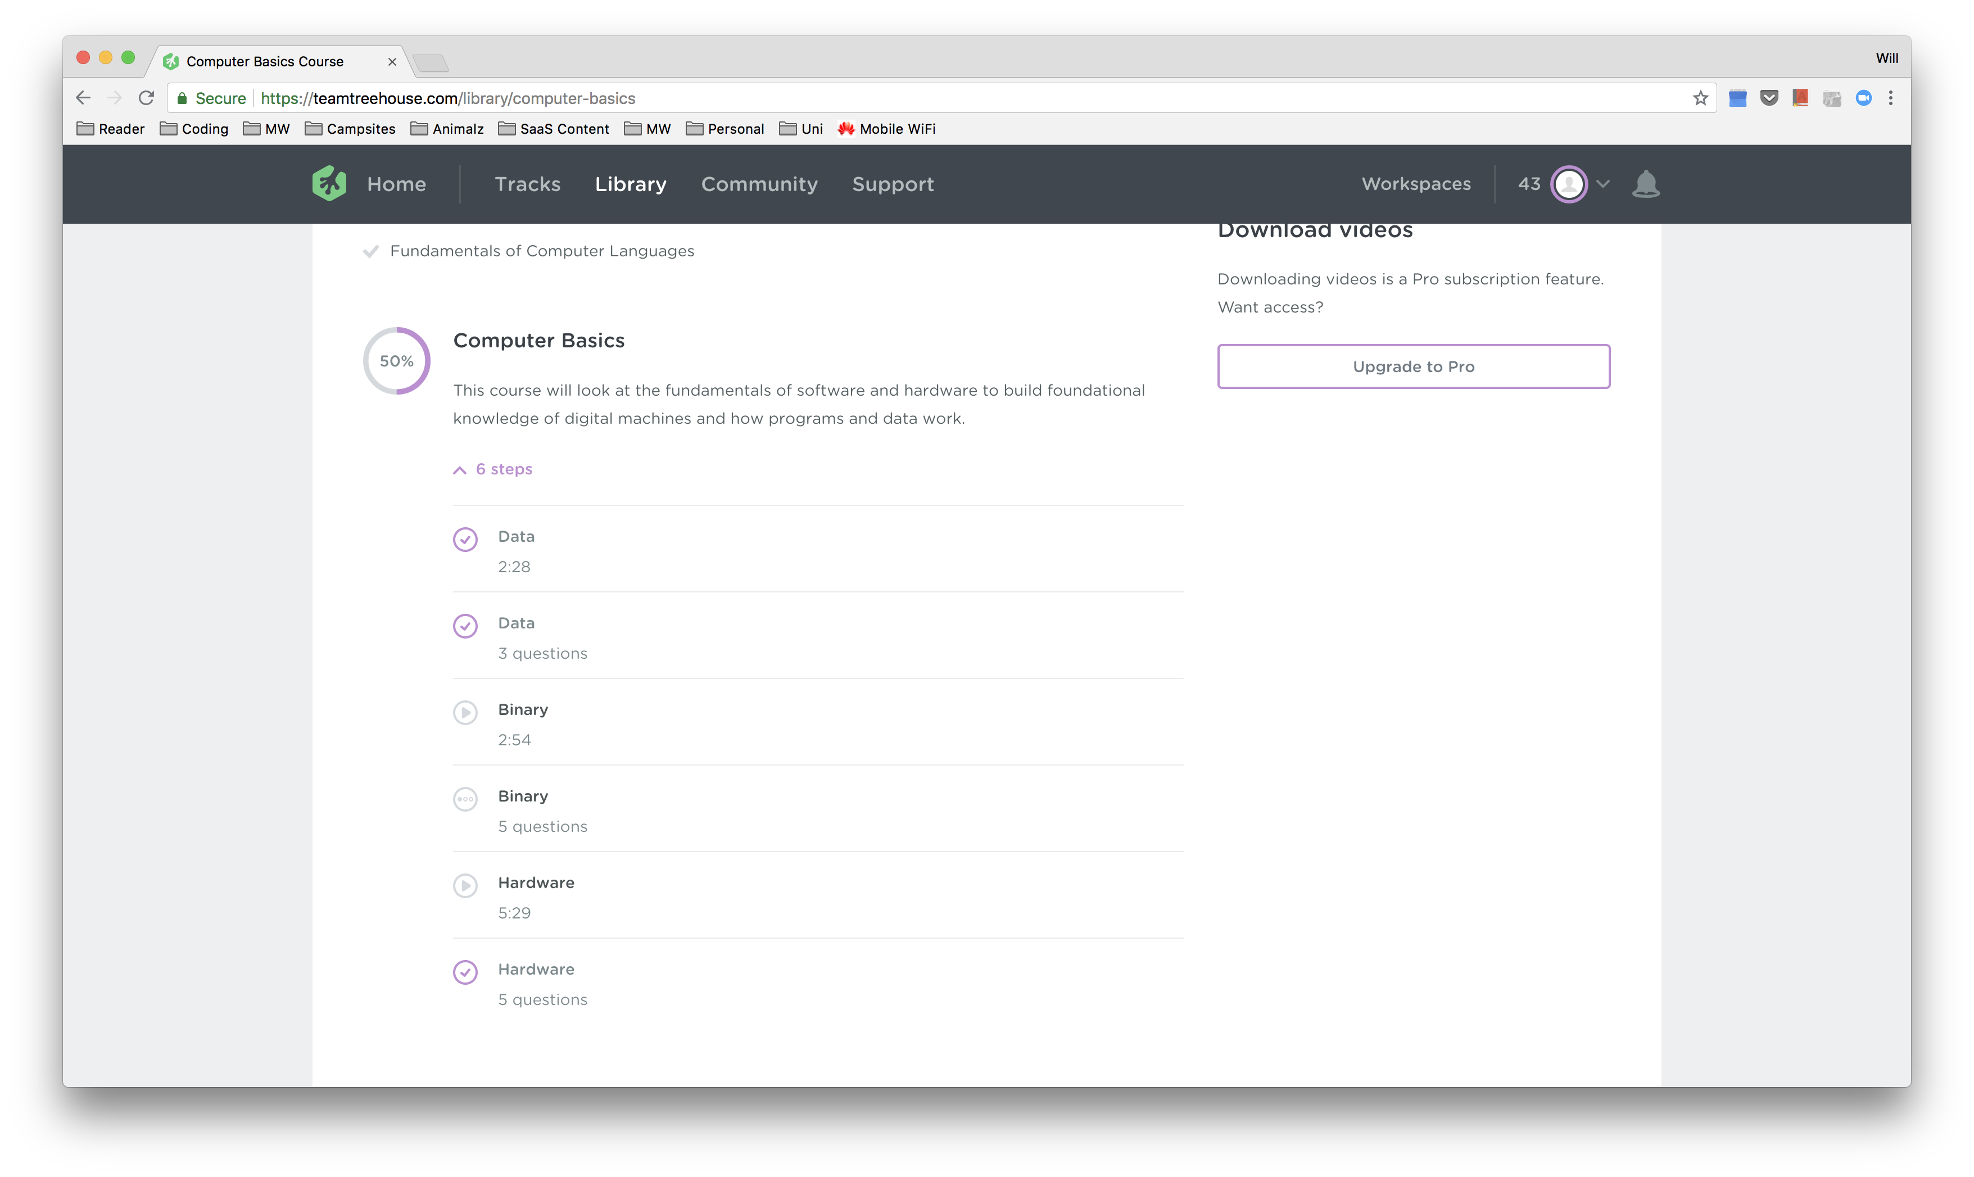Open Chrome three-dot menu
Screen dimensions: 1974x1177
pyautogui.click(x=1891, y=98)
